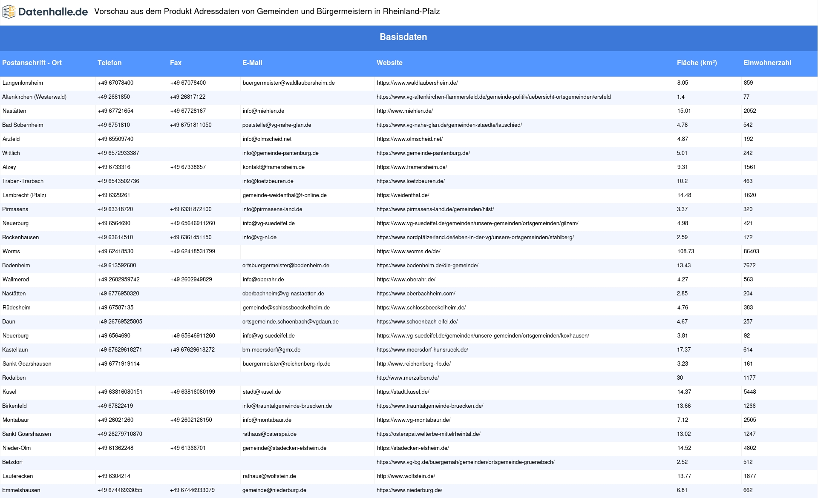The width and height of the screenshot is (818, 498).
Task: Open the vg-montabaur.de website link
Action: coord(413,420)
